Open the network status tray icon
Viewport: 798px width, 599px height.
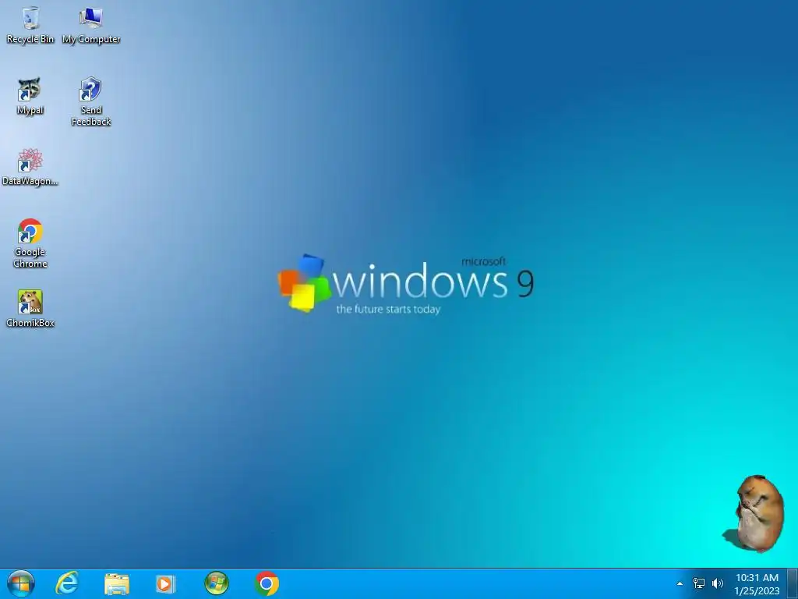(x=699, y=583)
